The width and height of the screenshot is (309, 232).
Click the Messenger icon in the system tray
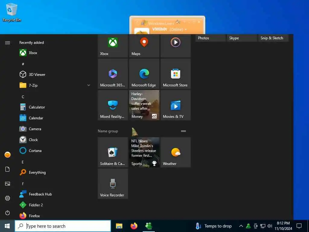tap(248, 226)
